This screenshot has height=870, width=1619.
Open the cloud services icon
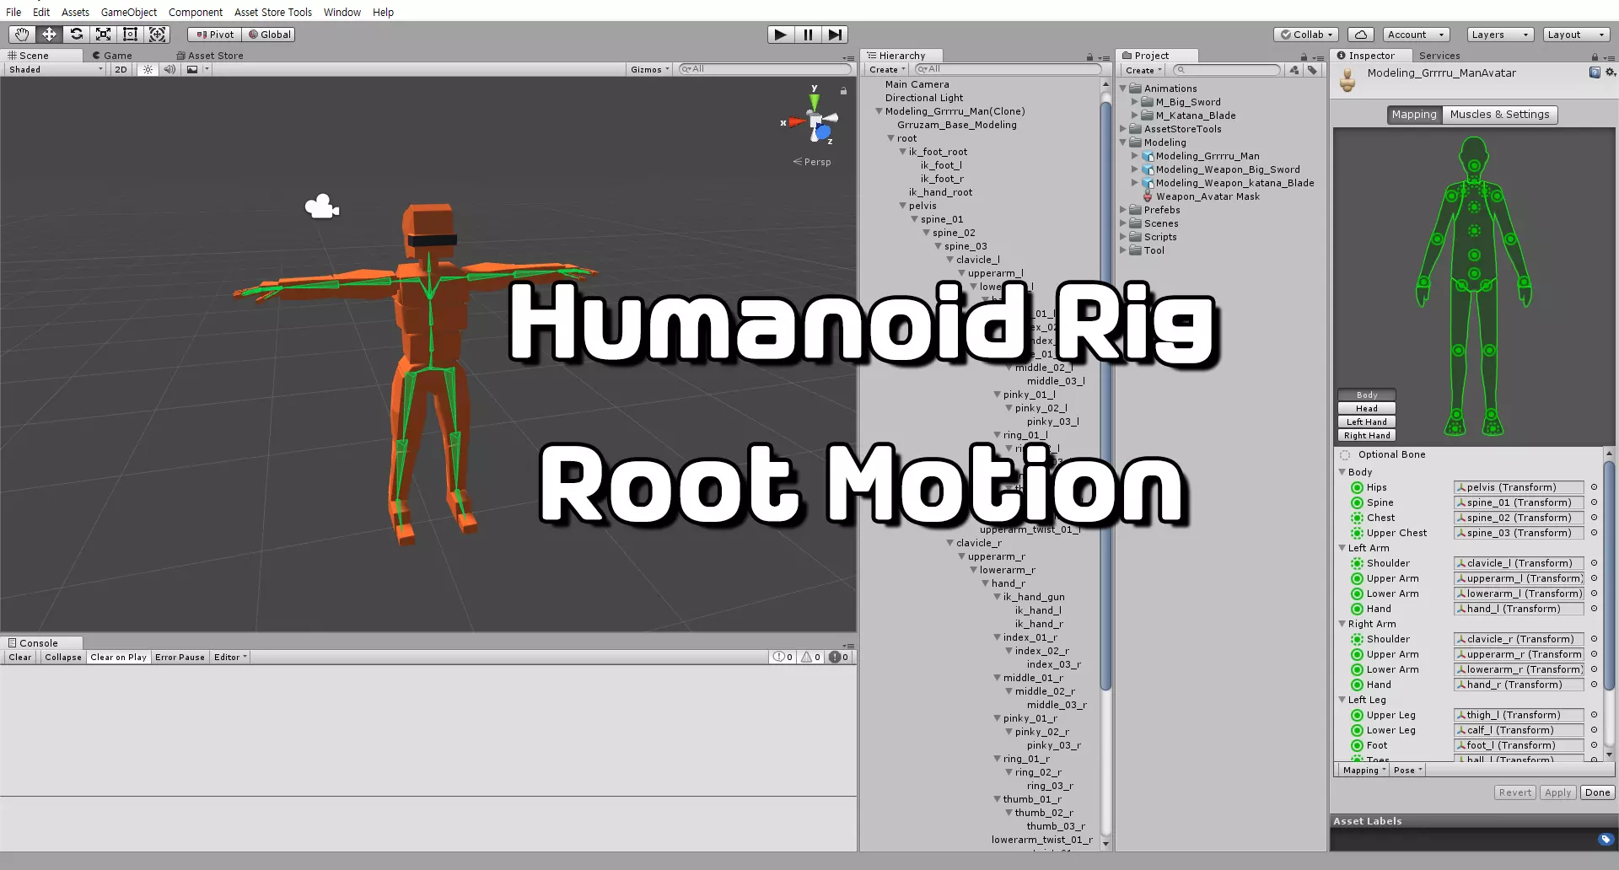point(1360,35)
